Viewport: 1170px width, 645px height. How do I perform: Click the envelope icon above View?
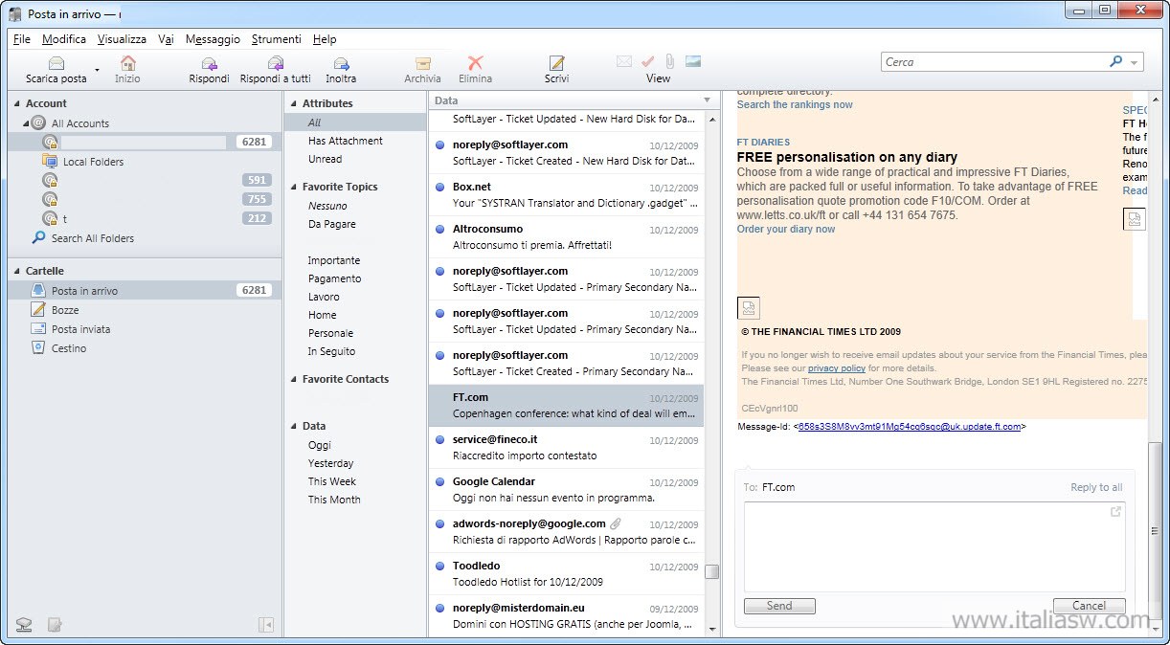624,61
